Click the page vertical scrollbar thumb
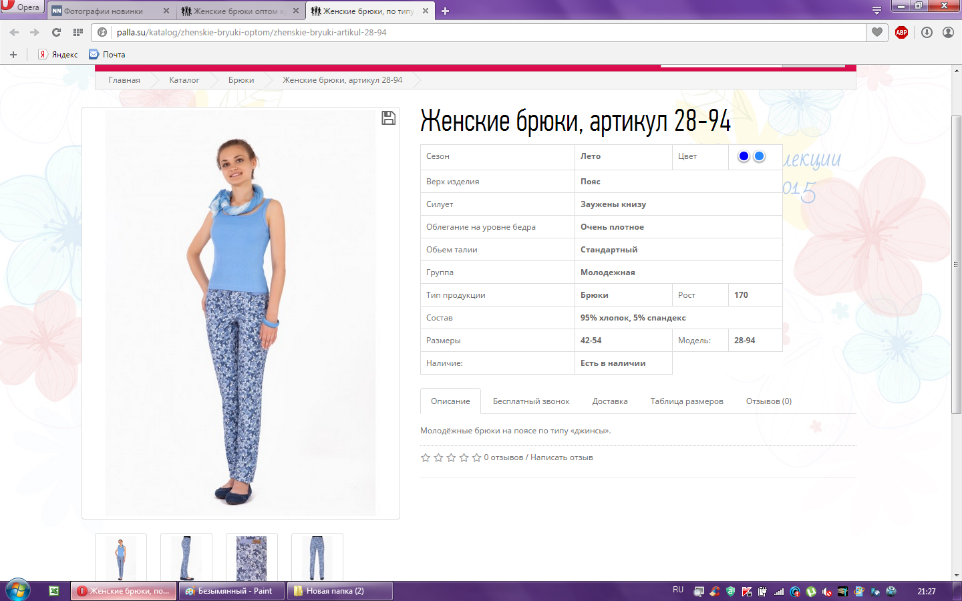The height and width of the screenshot is (601, 962). coord(956,265)
